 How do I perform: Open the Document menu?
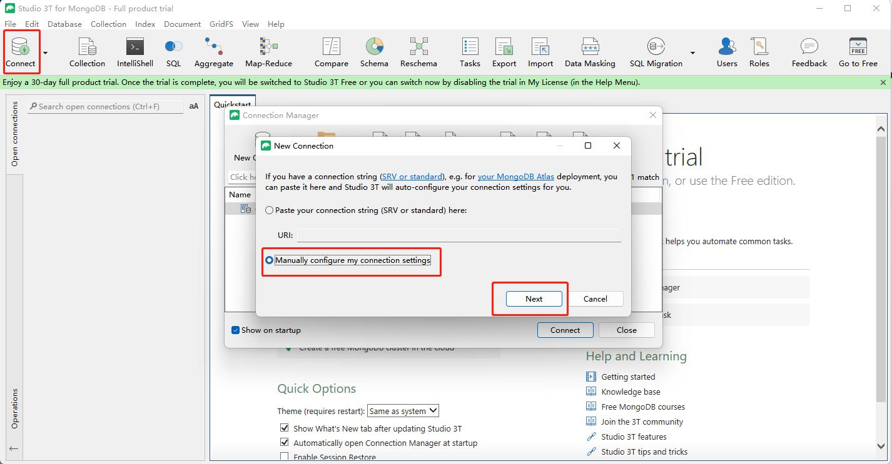[x=183, y=24]
